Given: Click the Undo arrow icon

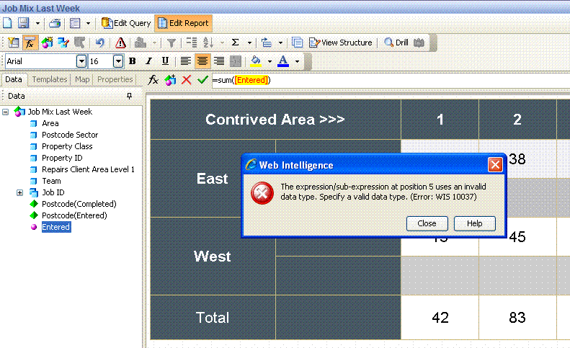Looking at the screenshot, I should [x=99, y=43].
